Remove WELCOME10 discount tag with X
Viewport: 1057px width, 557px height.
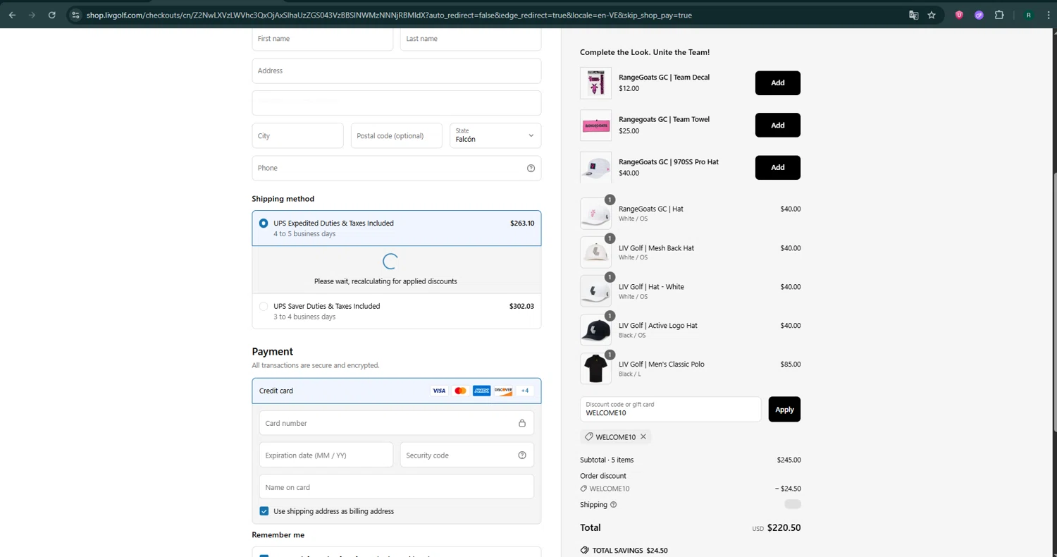(x=643, y=437)
